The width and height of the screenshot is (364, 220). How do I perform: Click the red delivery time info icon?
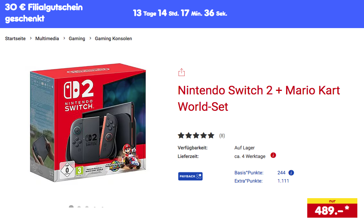tap(273, 155)
